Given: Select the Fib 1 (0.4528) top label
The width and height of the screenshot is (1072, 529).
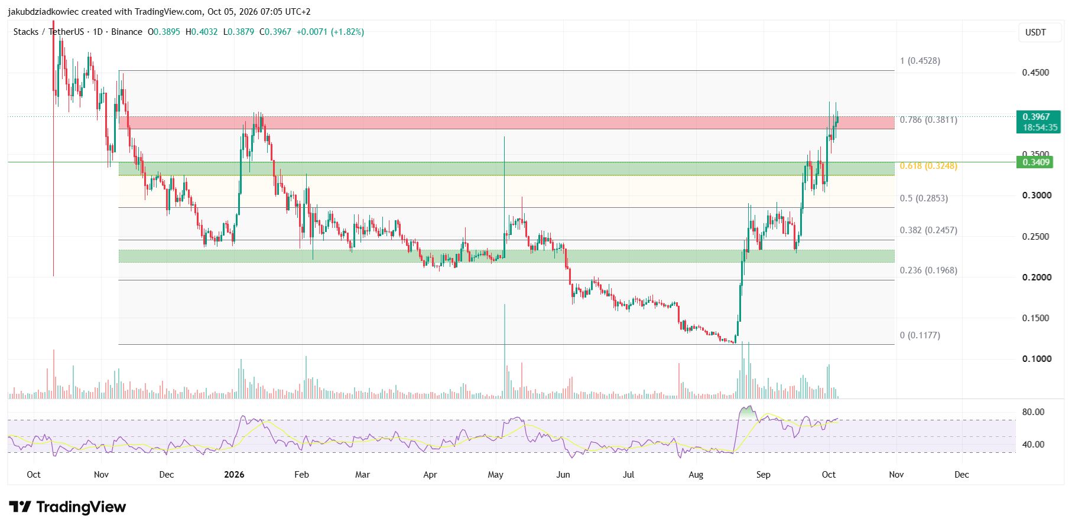Looking at the screenshot, I should [920, 61].
